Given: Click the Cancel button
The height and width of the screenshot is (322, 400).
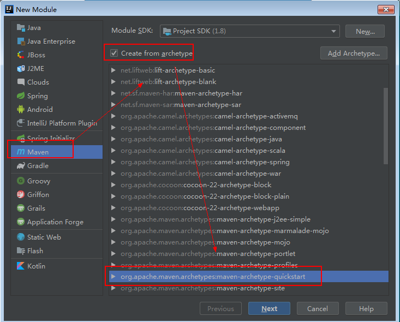Looking at the screenshot, I should pyautogui.click(x=318, y=308).
